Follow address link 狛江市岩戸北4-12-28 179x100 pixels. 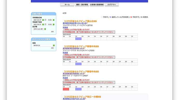74,99
